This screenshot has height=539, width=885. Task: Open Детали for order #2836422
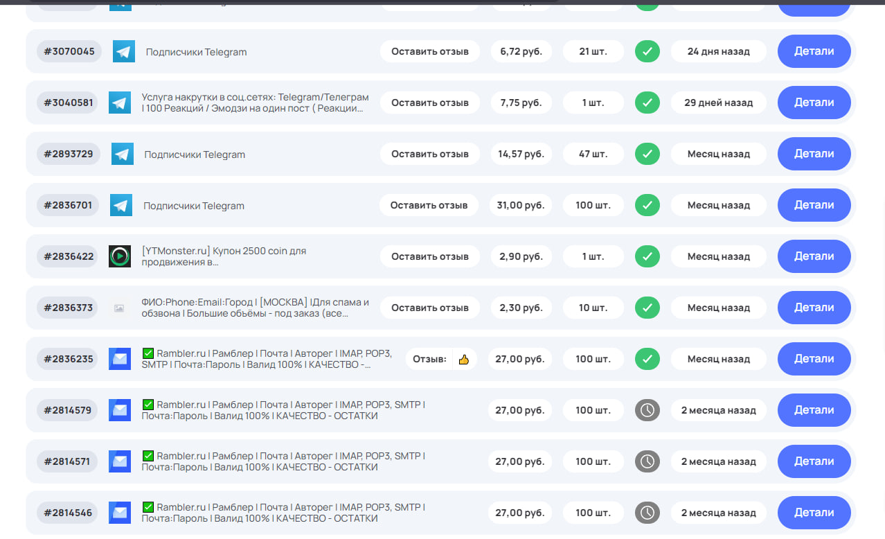pos(814,256)
